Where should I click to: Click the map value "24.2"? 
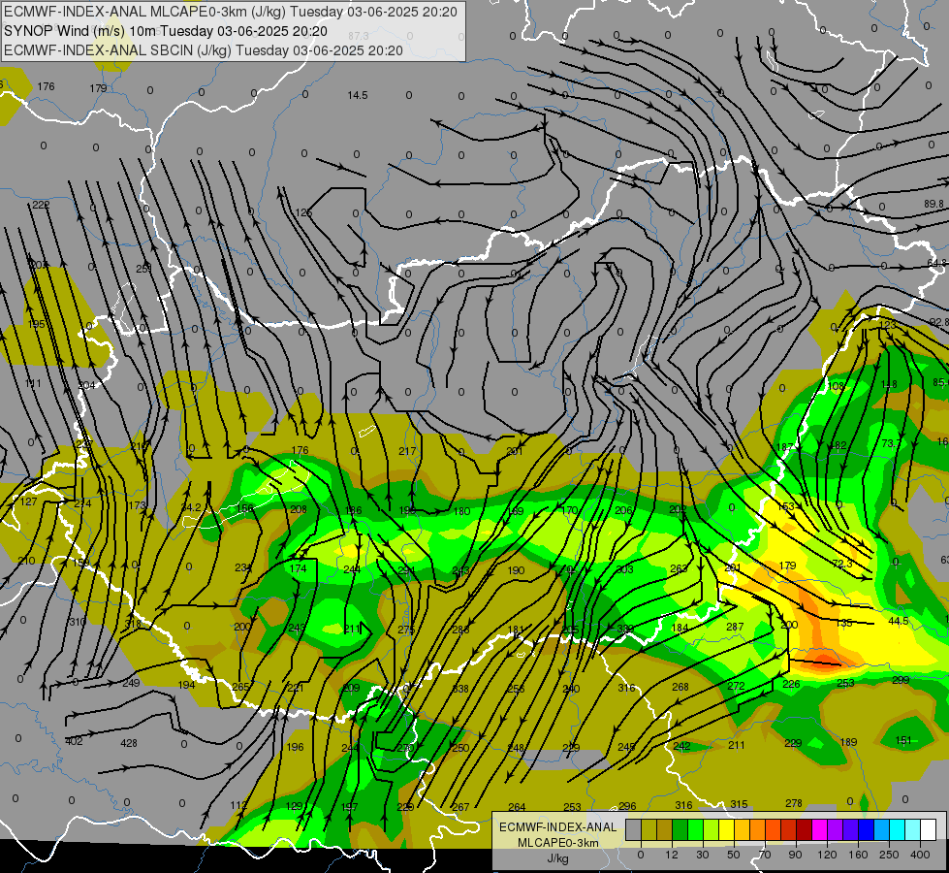coord(191,507)
